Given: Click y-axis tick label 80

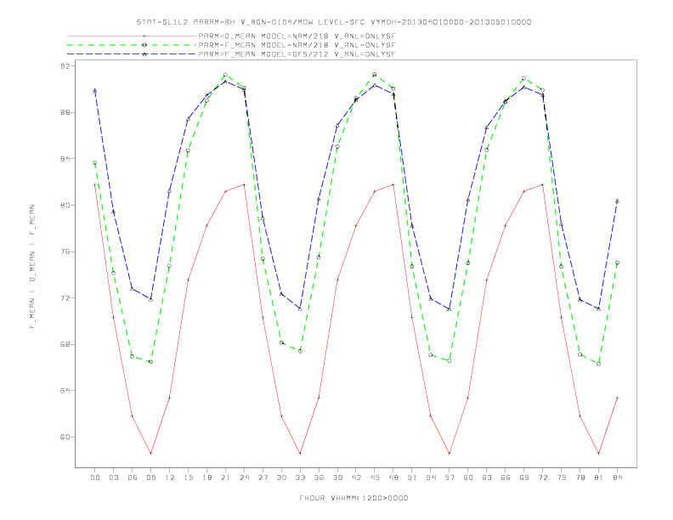Looking at the screenshot, I should coord(65,205).
